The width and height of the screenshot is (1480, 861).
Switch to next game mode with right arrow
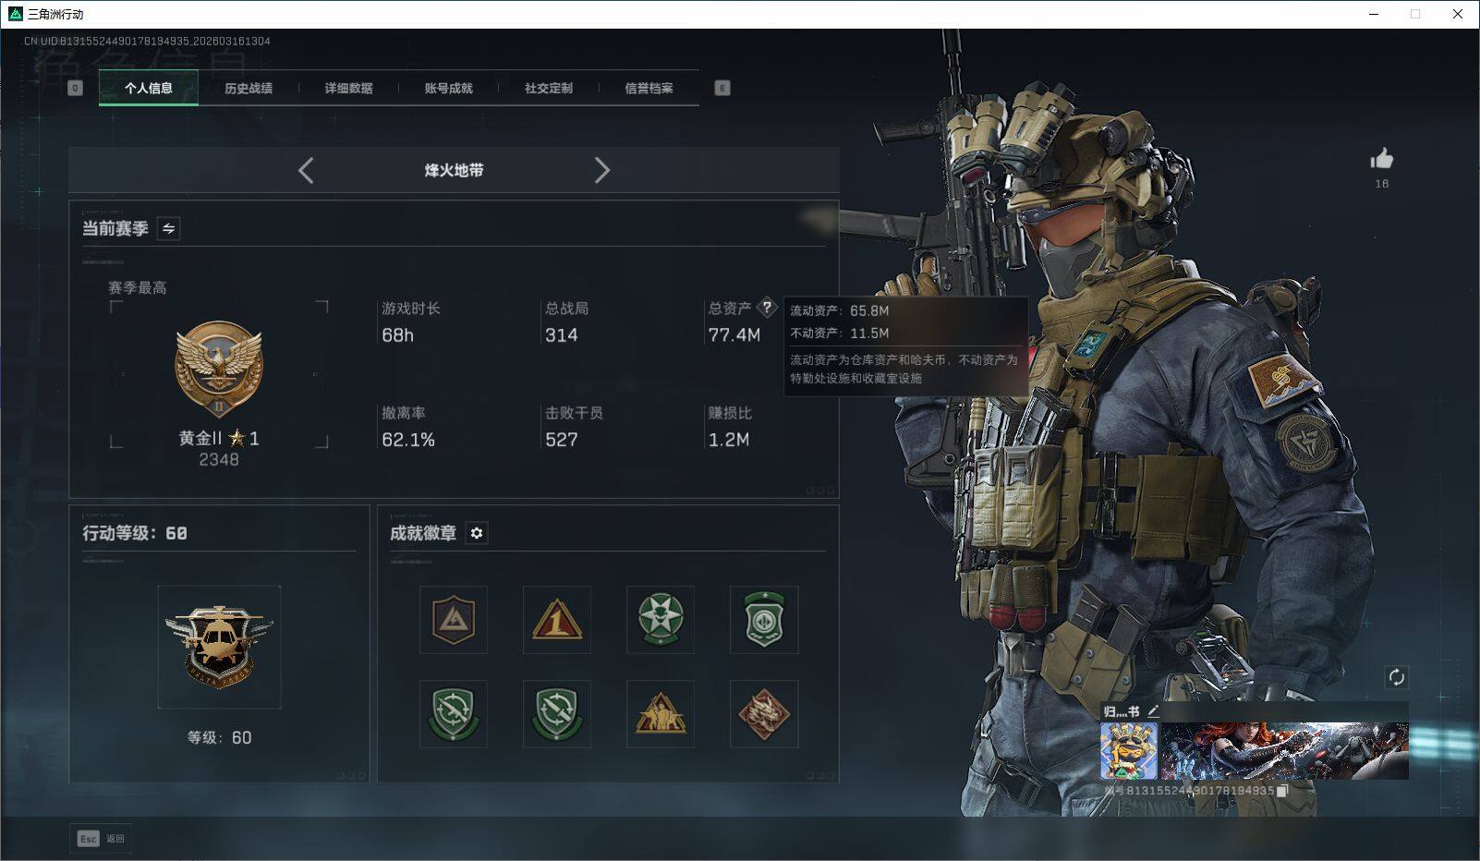click(602, 170)
